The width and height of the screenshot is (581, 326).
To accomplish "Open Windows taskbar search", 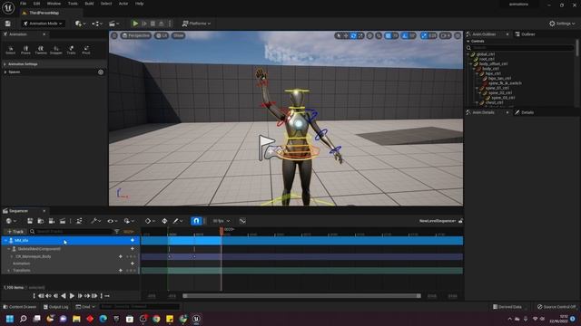I will 23,319.
